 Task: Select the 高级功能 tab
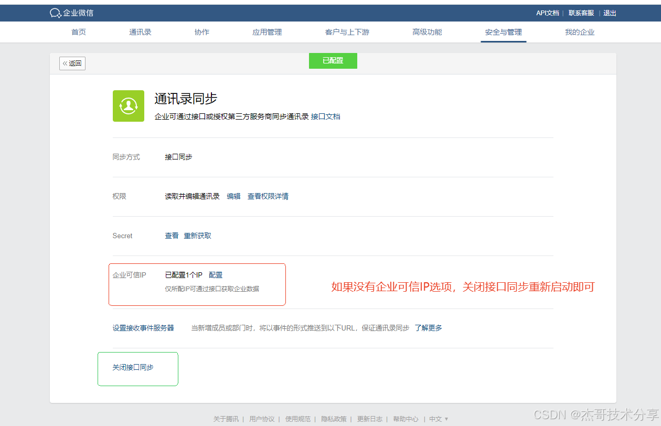click(x=427, y=32)
